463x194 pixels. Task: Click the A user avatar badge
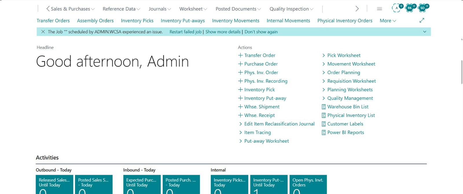397,8
